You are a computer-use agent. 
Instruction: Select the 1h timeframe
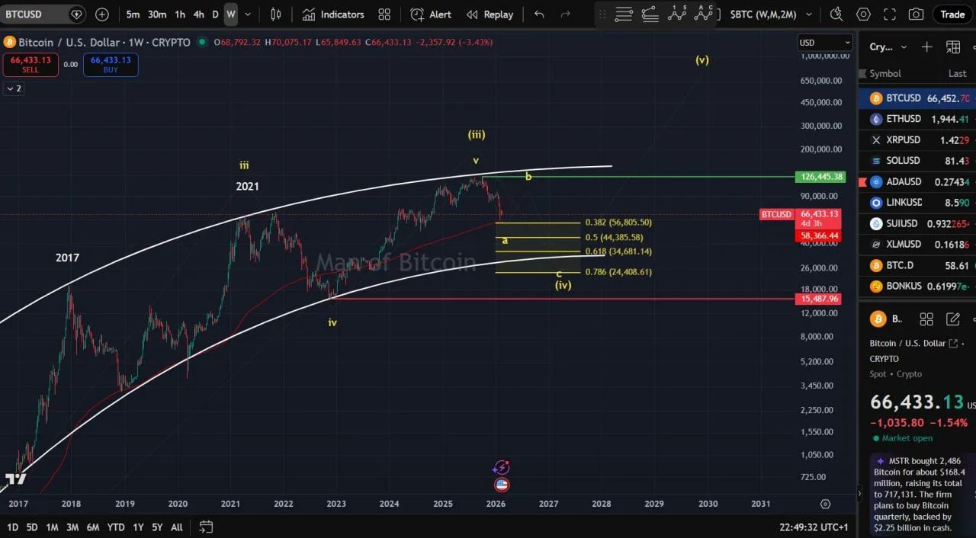[180, 14]
